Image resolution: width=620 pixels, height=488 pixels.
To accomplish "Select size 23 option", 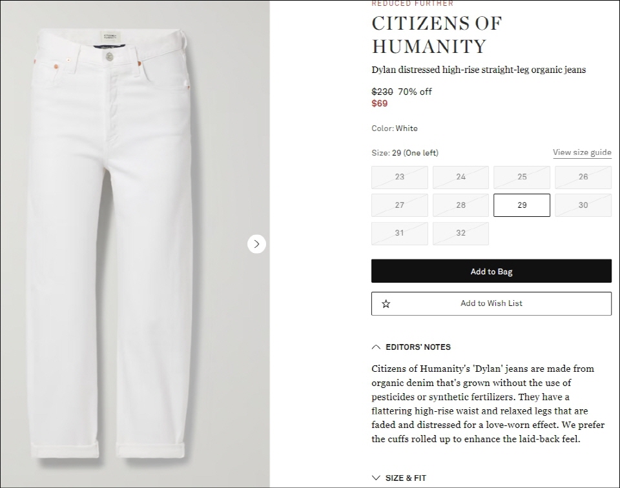I will 399,177.
